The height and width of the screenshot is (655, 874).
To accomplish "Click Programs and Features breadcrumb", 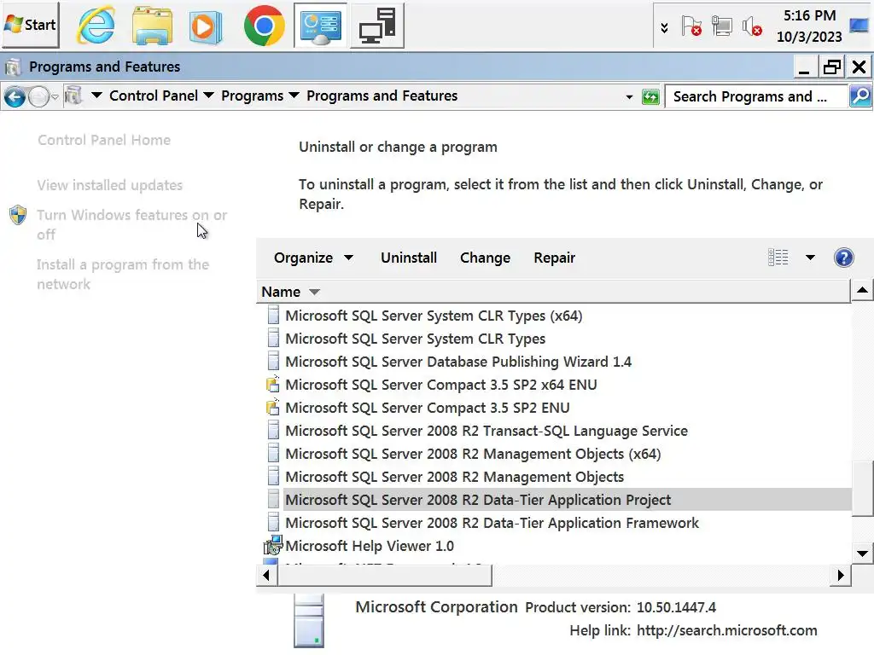I will [x=382, y=96].
